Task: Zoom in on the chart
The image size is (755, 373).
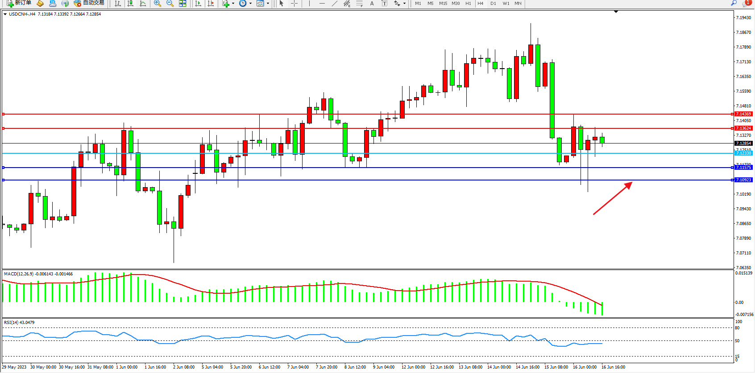Action: (x=158, y=4)
